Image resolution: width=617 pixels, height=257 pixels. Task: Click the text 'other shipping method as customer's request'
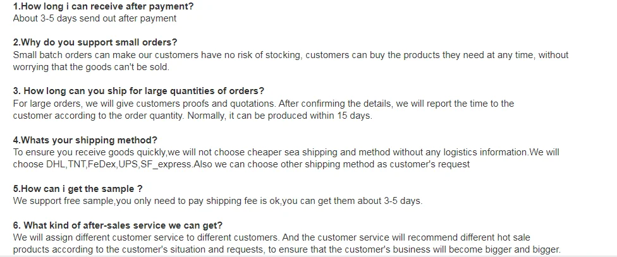point(375,164)
